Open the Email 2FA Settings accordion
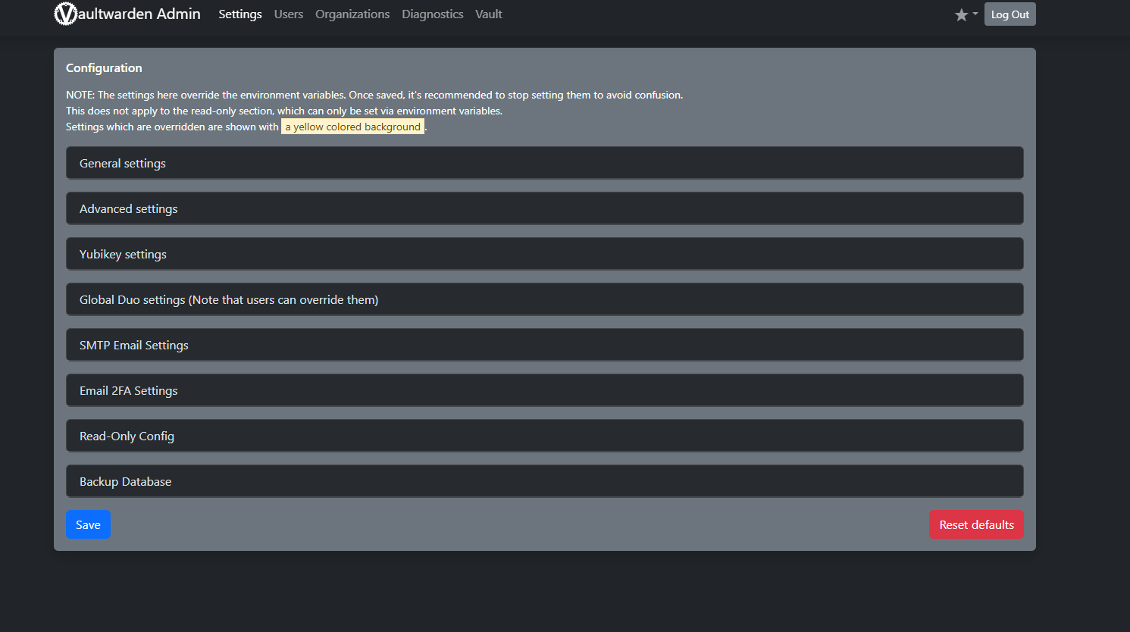The height and width of the screenshot is (632, 1130). (x=544, y=390)
